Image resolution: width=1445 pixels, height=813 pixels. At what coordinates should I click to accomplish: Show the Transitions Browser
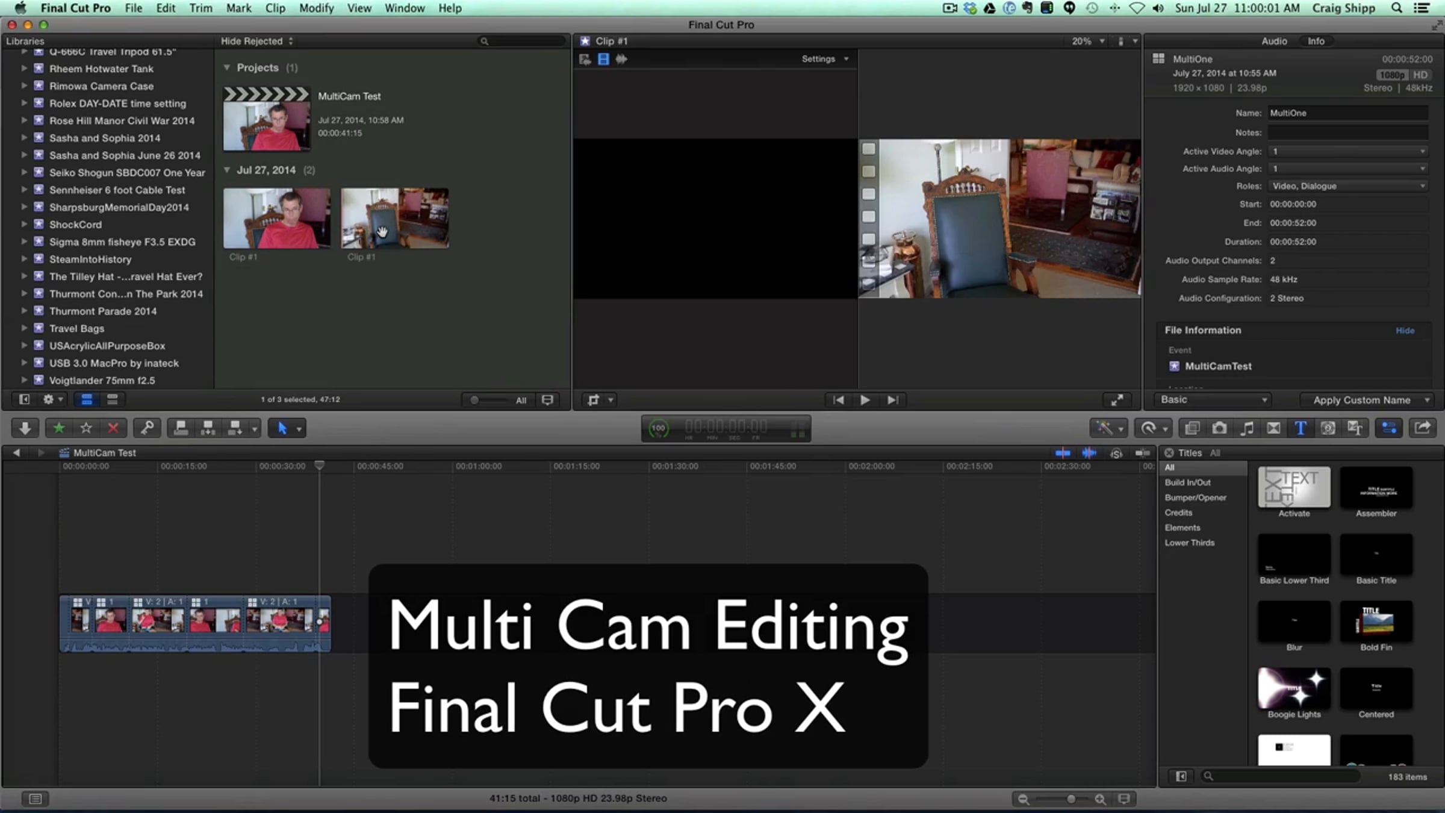pyautogui.click(x=1273, y=428)
